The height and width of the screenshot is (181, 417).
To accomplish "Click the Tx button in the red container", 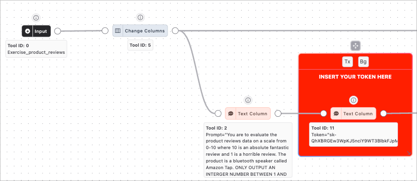I will (347, 62).
